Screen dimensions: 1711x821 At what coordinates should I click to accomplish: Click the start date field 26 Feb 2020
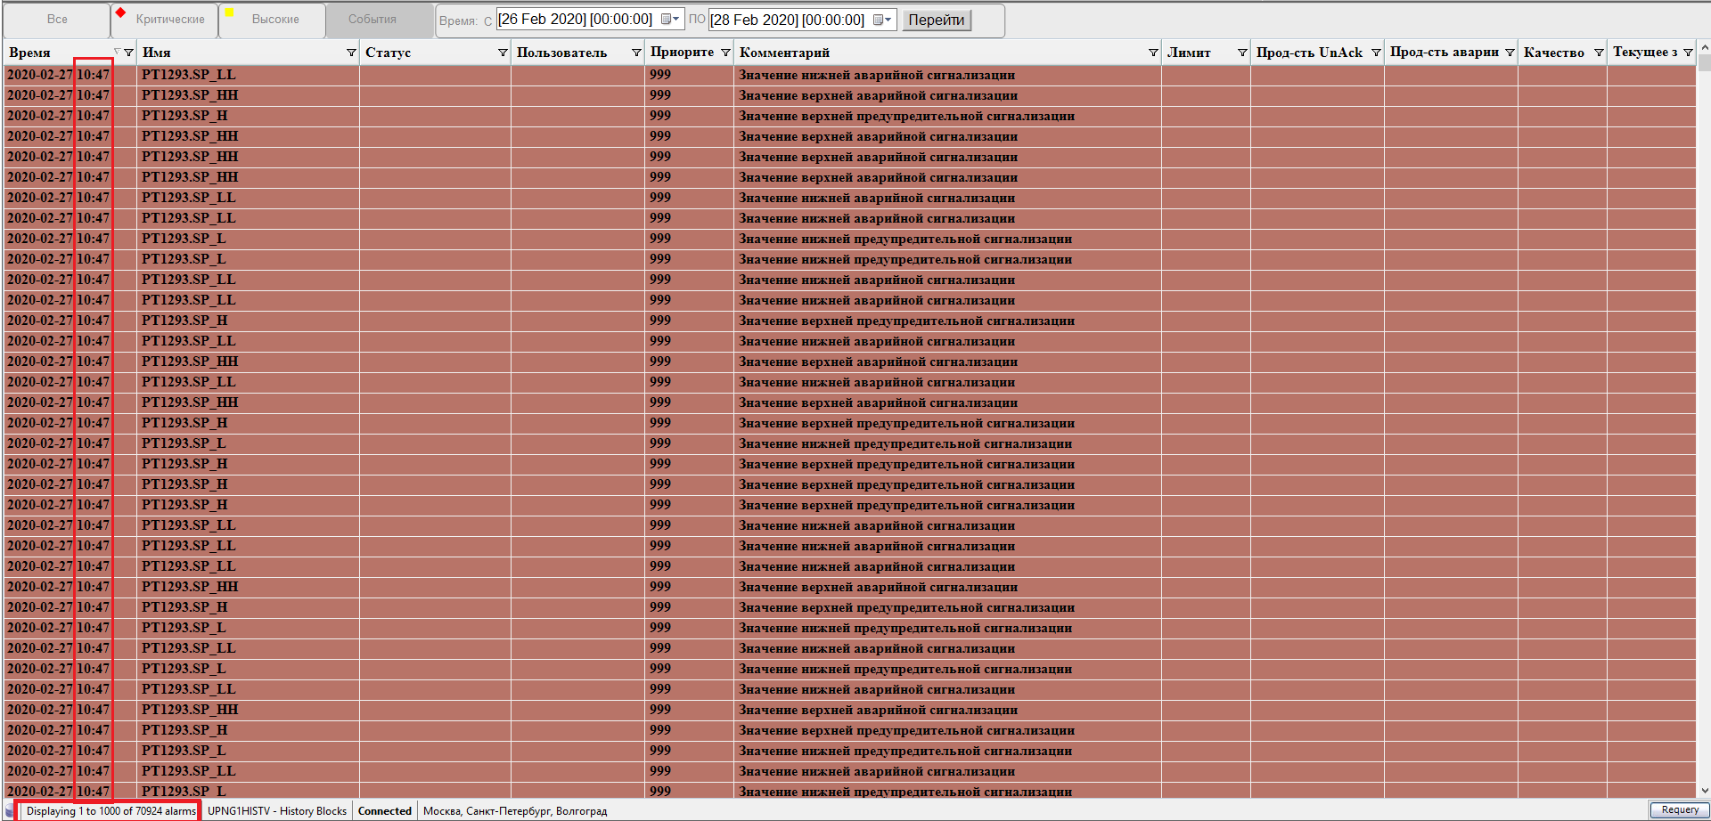click(x=576, y=20)
